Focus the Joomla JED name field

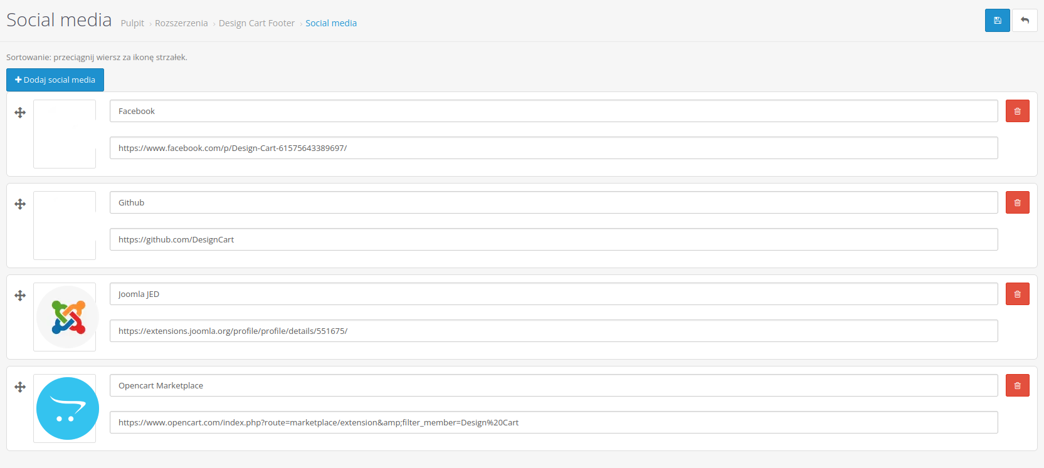[554, 294]
